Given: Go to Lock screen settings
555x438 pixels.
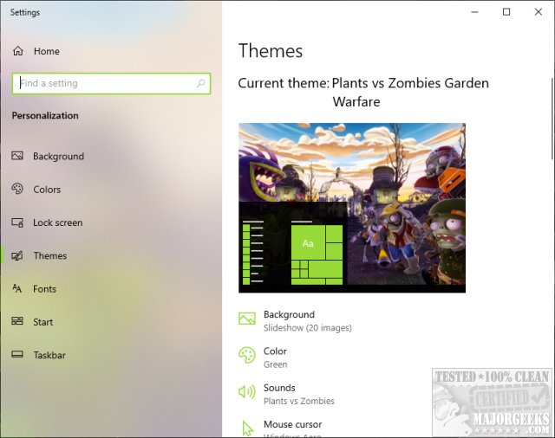Looking at the screenshot, I should point(58,222).
